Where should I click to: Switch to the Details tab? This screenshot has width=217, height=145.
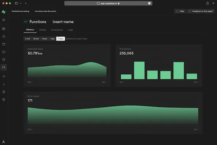[43, 30]
